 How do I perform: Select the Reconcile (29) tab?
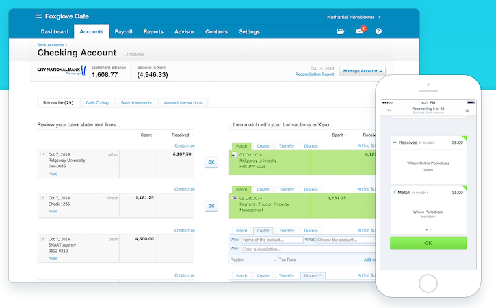pos(58,102)
